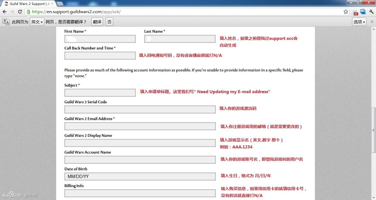Click the "Billing Info" label text
The height and width of the screenshot is (200, 376).
tap(74, 186)
